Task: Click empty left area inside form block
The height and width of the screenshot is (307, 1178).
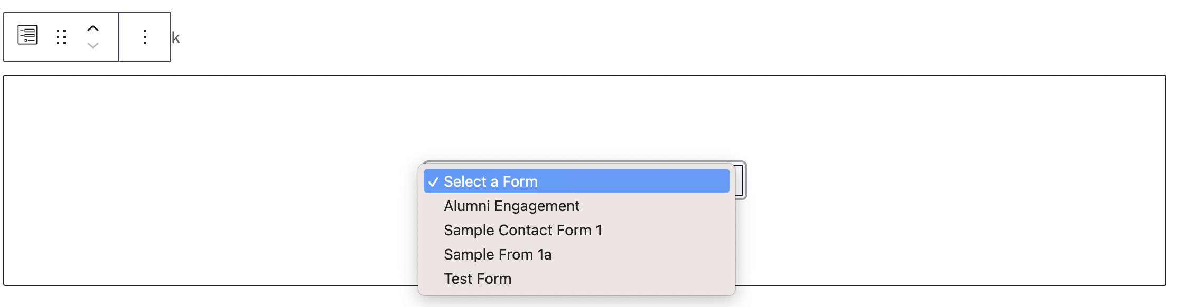Action: [x=211, y=179]
